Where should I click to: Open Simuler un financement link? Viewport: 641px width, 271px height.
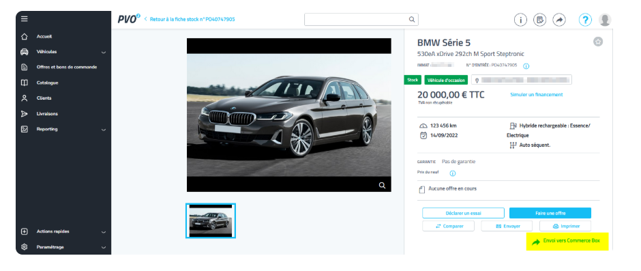coord(537,95)
